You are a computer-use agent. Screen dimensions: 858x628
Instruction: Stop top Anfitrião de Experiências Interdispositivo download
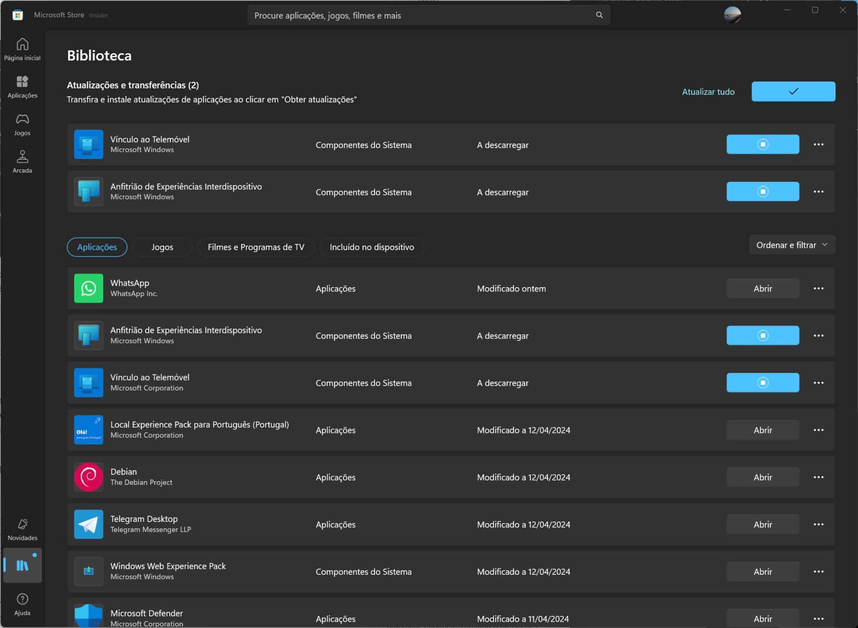[x=762, y=192]
